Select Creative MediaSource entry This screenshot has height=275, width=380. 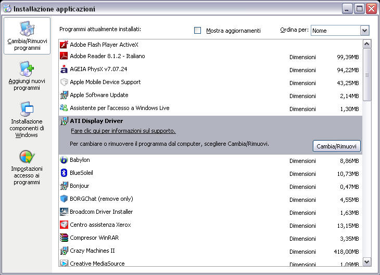tap(210, 263)
